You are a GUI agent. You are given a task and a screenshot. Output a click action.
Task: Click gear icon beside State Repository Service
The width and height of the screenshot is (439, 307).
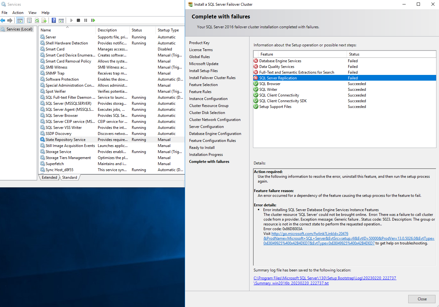[x=43, y=140]
